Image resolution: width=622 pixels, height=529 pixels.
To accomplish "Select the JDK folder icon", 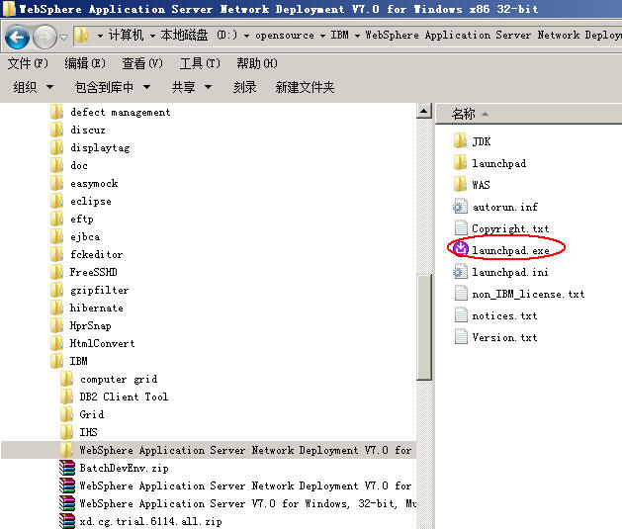I will (x=460, y=140).
